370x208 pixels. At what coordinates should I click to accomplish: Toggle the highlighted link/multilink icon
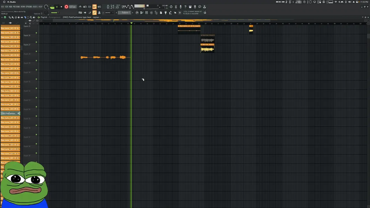[x=95, y=13]
